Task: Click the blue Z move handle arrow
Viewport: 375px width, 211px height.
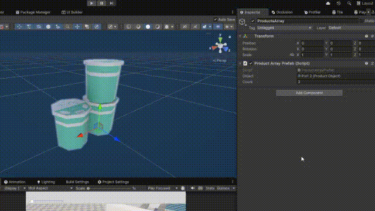Action: point(117,139)
